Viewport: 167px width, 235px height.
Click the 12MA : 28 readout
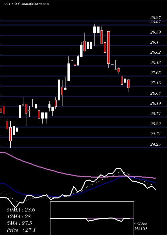click(x=19, y=217)
